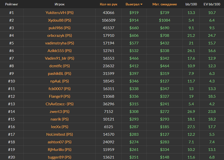The height and width of the screenshot is (160, 224).
Task: View orbcrazyk (PS) player stats
Action: click(60, 36)
